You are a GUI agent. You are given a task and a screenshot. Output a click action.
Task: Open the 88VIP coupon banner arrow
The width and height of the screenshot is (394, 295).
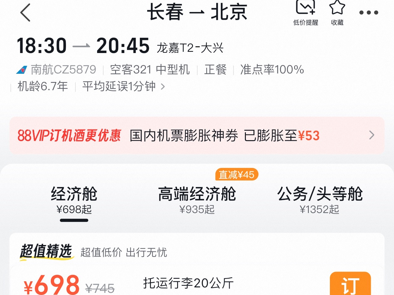point(372,135)
